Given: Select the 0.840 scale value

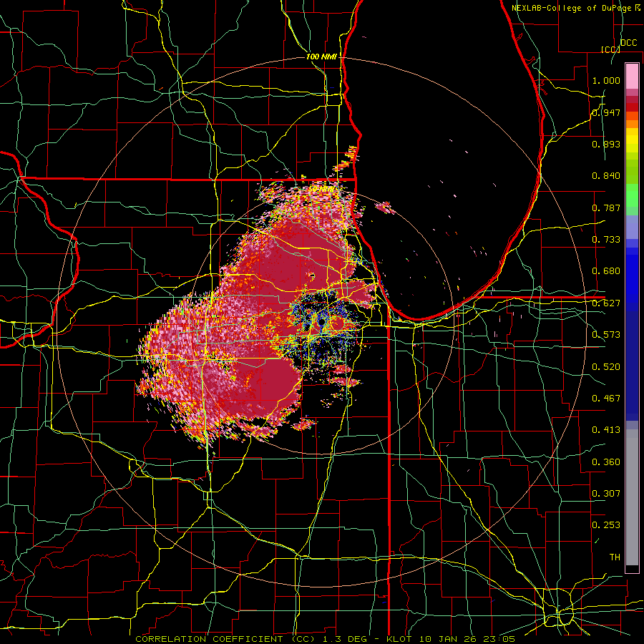Looking at the screenshot, I should pyautogui.click(x=606, y=176).
